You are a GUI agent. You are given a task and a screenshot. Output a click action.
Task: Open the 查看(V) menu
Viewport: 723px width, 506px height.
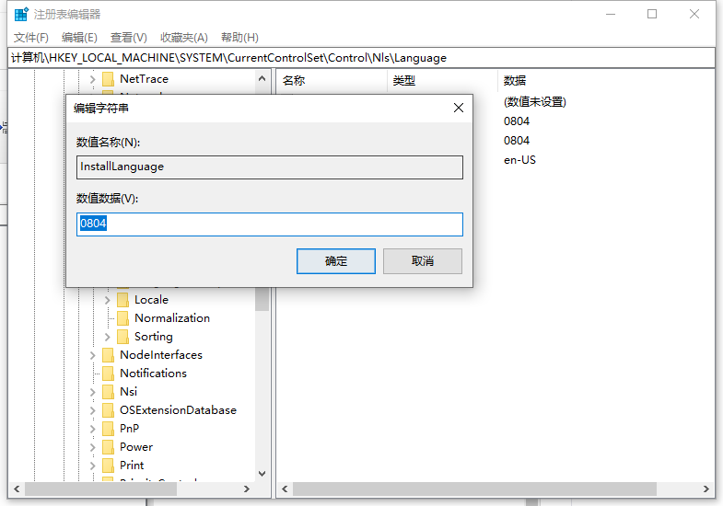[129, 37]
